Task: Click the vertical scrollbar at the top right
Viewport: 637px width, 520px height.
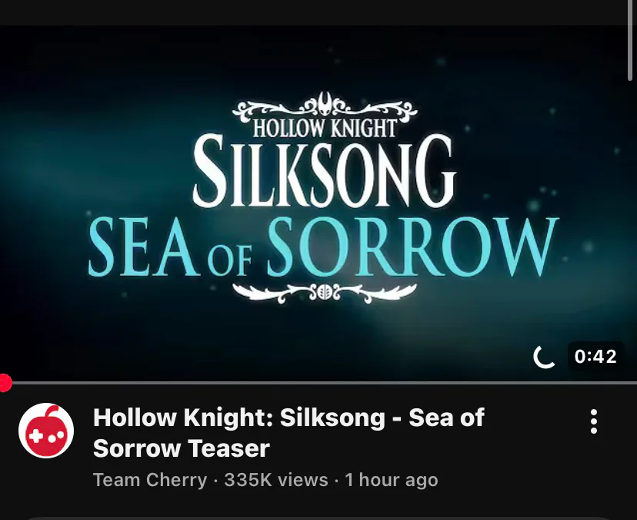Action: 630,40
